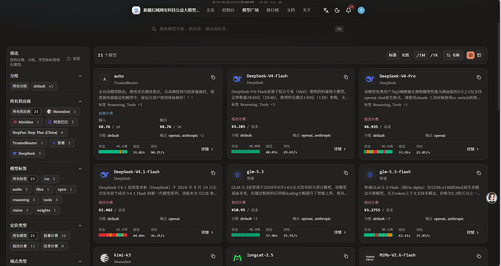Open 详情 for the DeepSeek-V4-Flash card
The image size is (501, 266).
click(x=340, y=149)
